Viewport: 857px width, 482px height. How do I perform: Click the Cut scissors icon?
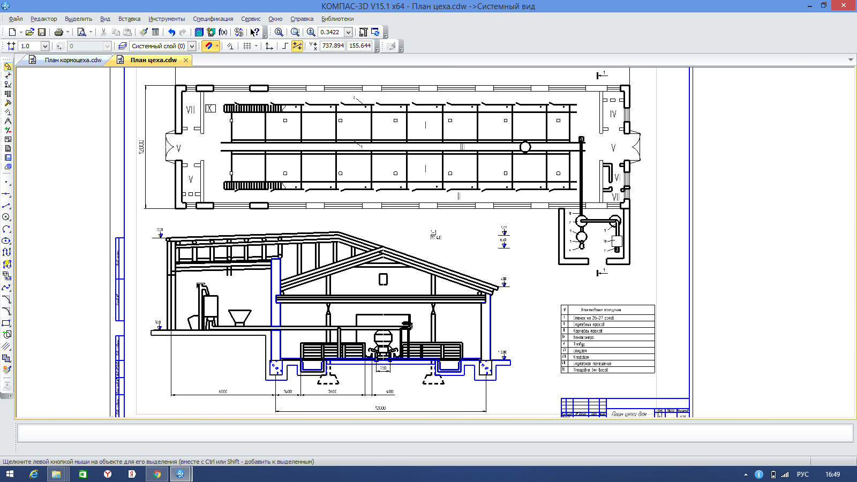coord(103,32)
